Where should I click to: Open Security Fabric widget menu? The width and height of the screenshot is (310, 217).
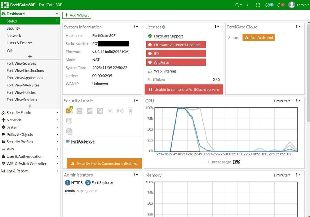point(136,101)
